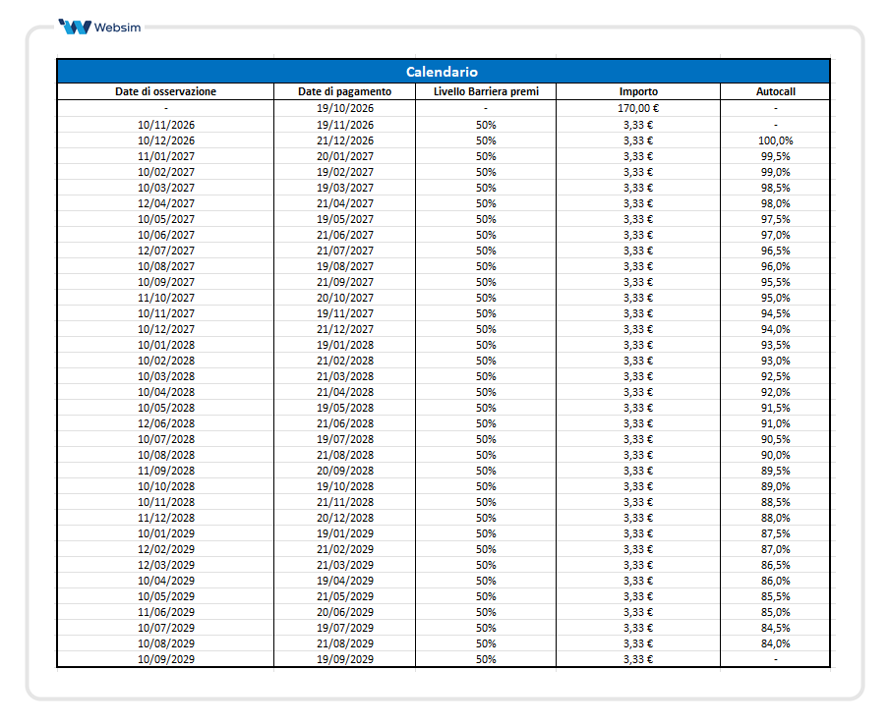Click payment date 19/09/2029
This screenshot has width=890, height=726.
click(x=345, y=659)
